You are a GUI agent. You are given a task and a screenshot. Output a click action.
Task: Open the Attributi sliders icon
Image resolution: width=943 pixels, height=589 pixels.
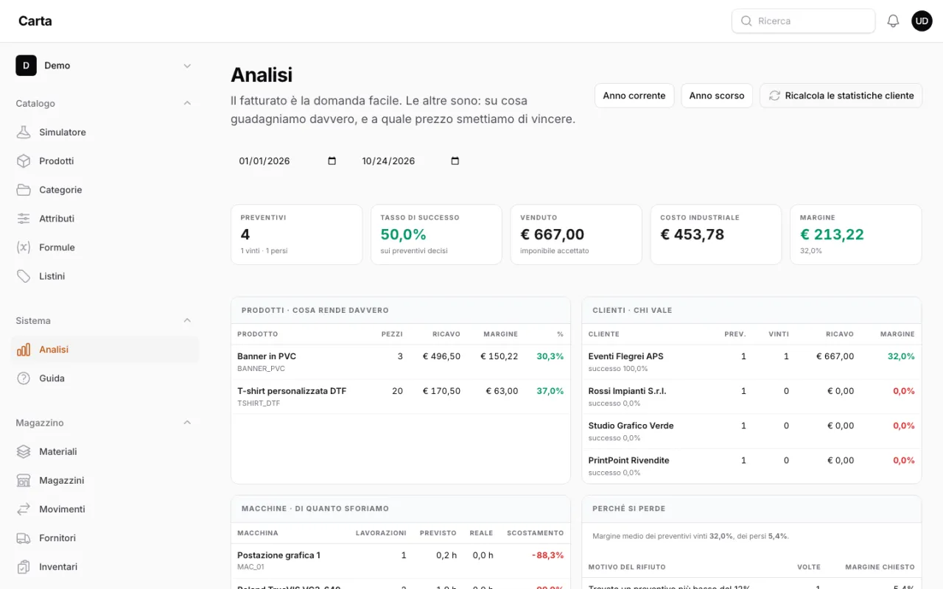pos(24,219)
